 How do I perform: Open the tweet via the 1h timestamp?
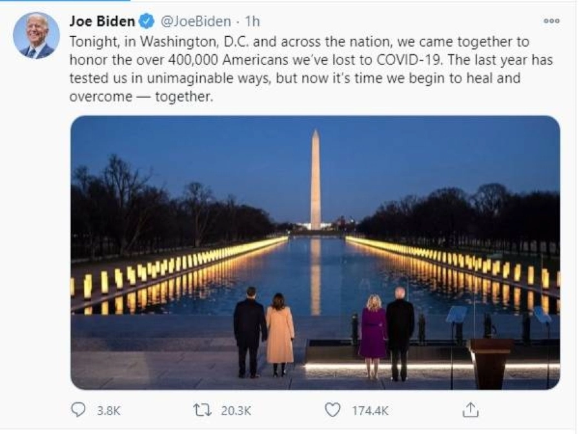pyautogui.click(x=252, y=21)
